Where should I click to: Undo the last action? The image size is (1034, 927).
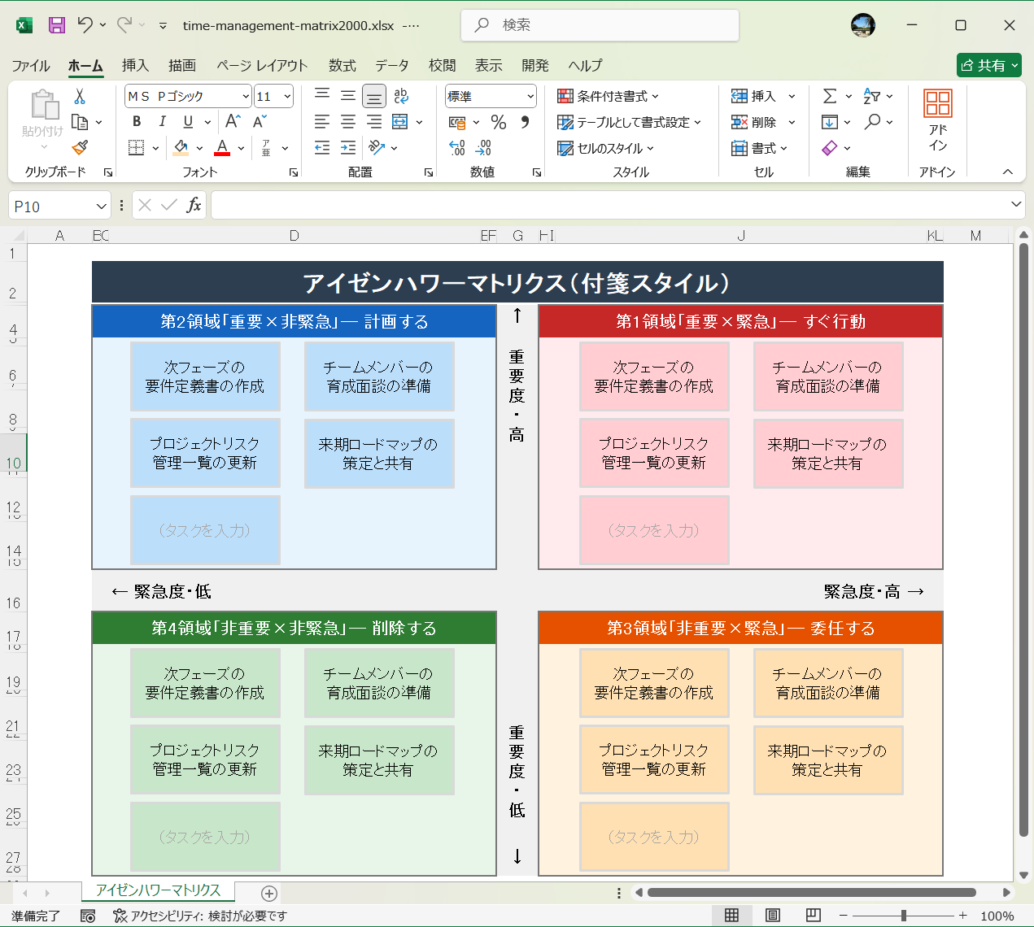point(85,25)
